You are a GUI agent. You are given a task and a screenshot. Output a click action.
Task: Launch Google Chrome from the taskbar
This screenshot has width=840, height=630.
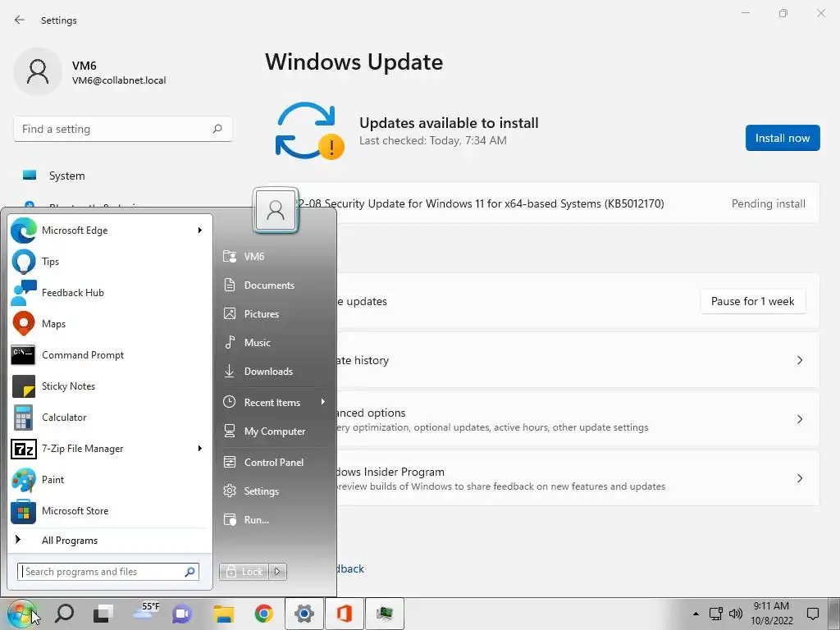(263, 614)
